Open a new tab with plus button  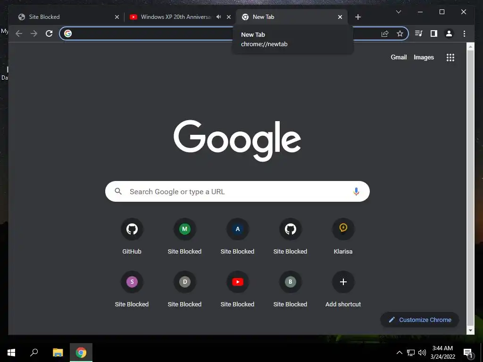[358, 17]
